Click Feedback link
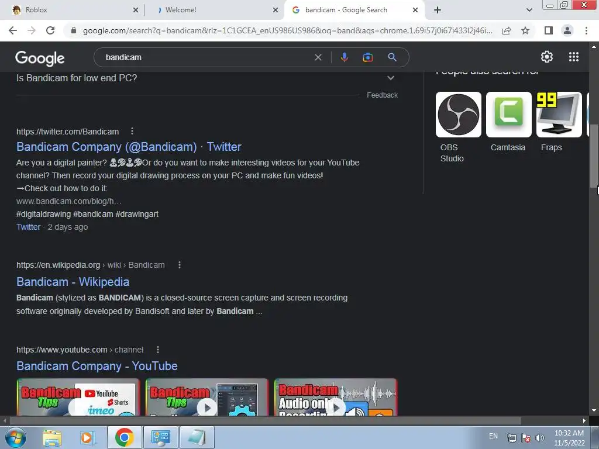This screenshot has width=599, height=449. coord(382,95)
